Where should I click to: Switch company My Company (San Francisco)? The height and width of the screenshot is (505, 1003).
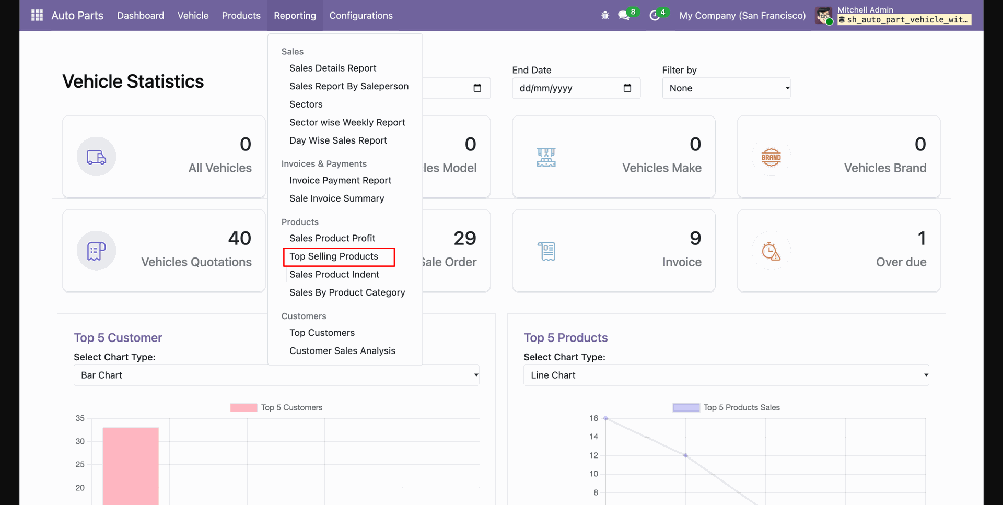point(742,16)
